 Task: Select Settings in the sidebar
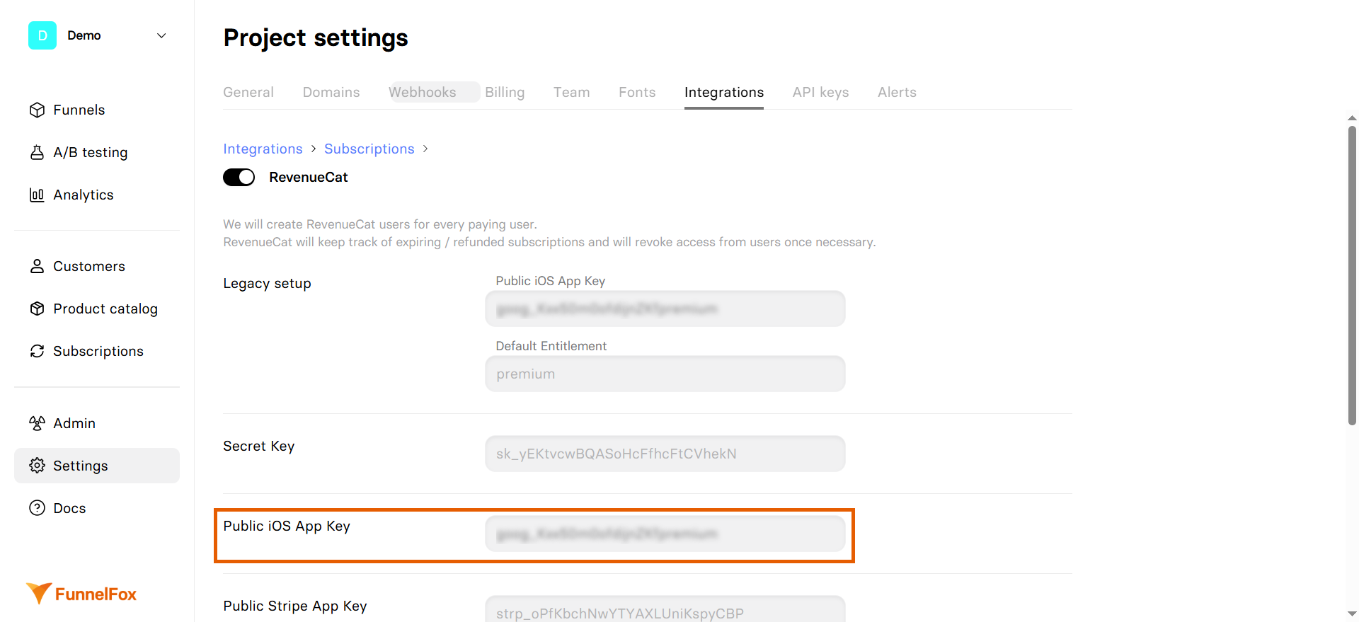[x=97, y=466]
